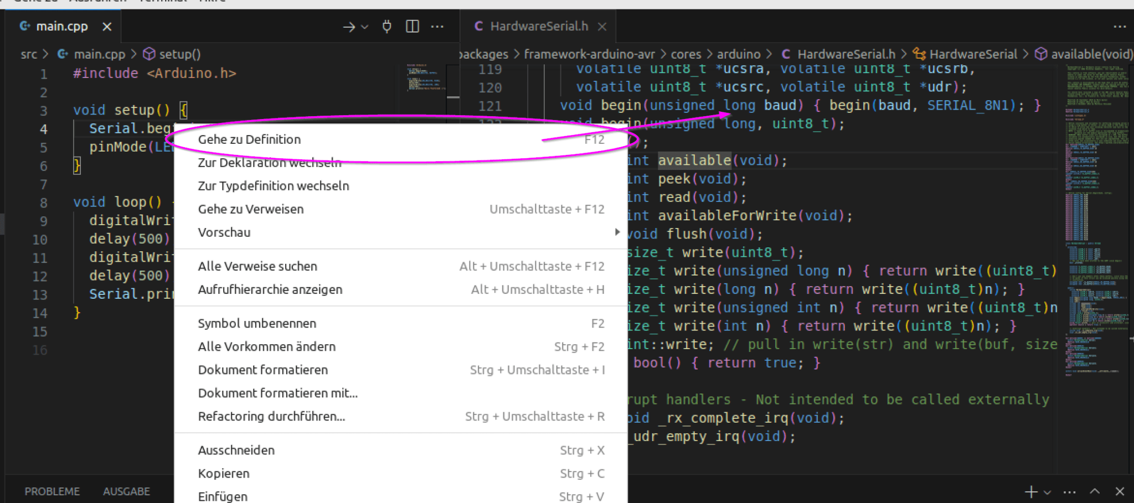Viewport: 1134px width, 503px height.
Task: Split the editor using the split-editor icon
Action: (413, 26)
